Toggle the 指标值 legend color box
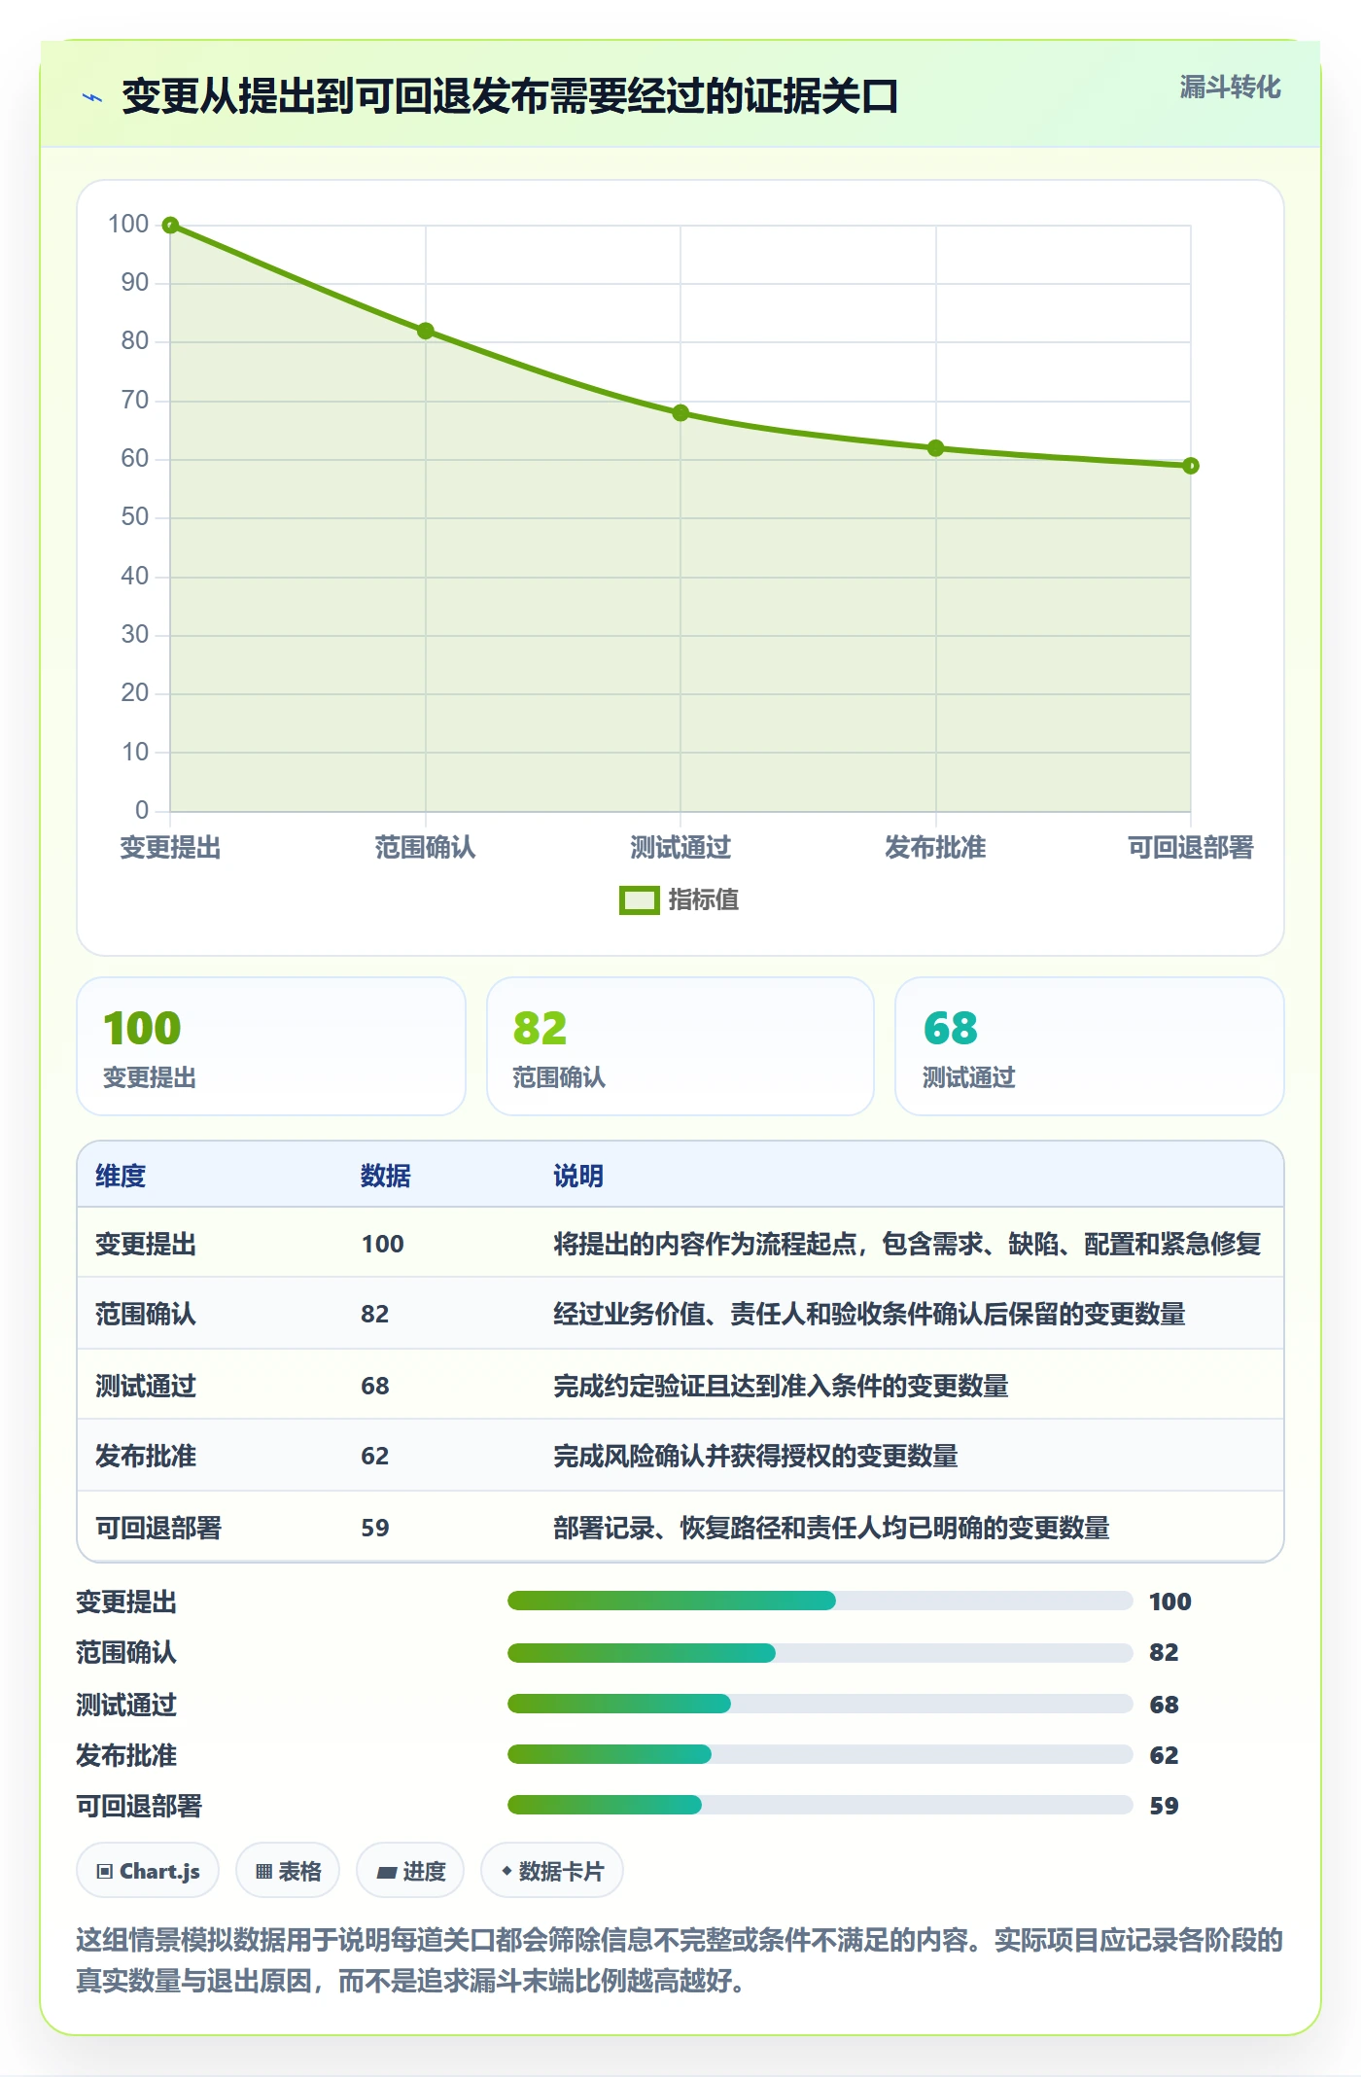This screenshot has height=2077, width=1361. [x=639, y=900]
